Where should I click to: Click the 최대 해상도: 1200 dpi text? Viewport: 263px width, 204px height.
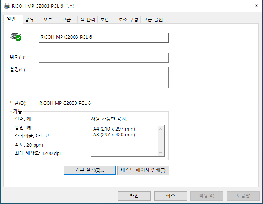pyautogui.click(x=38, y=153)
